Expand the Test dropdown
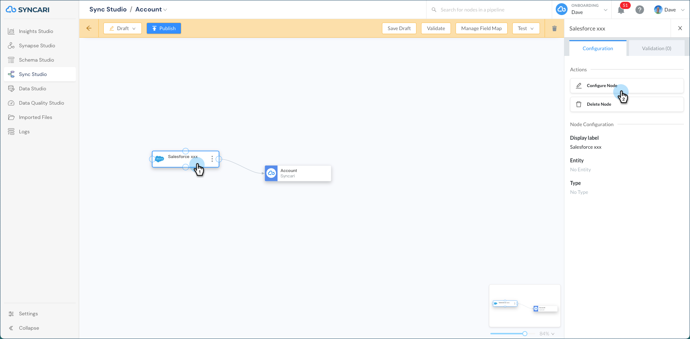 [526, 28]
